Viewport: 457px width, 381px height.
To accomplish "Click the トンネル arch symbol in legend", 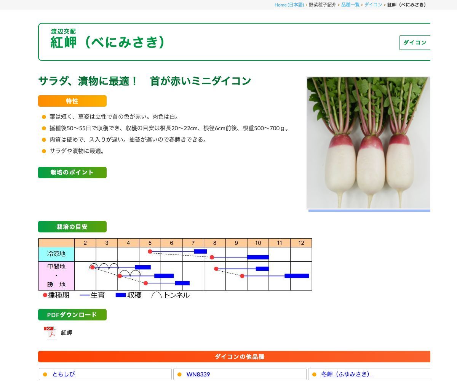I will click(x=157, y=295).
